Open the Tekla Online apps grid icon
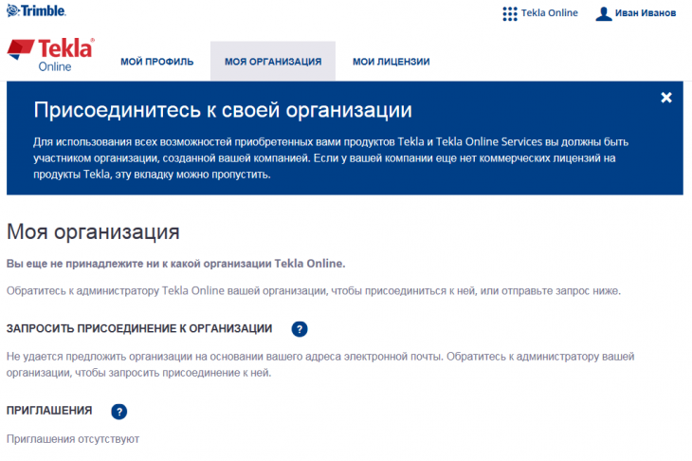 tap(510, 13)
